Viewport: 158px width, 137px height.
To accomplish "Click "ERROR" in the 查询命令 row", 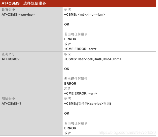I will [x=70, y=84].
